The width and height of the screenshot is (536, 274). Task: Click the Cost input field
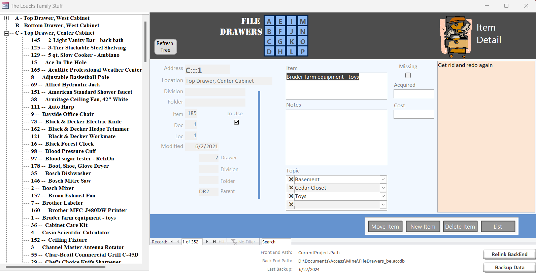click(x=414, y=114)
